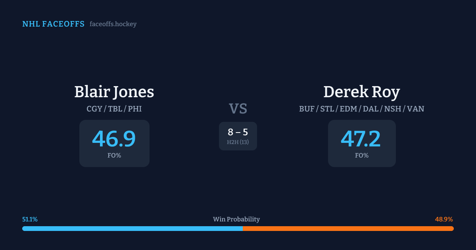Open the 8 – 5 head-to-head card
Screen dimensions: 476x250
[238, 136]
